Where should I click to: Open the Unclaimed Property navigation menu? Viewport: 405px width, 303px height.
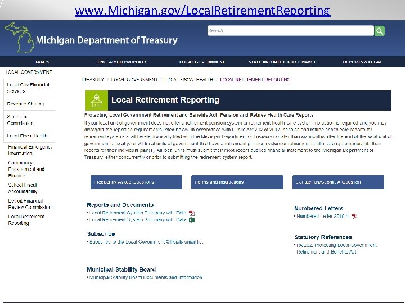point(122,62)
